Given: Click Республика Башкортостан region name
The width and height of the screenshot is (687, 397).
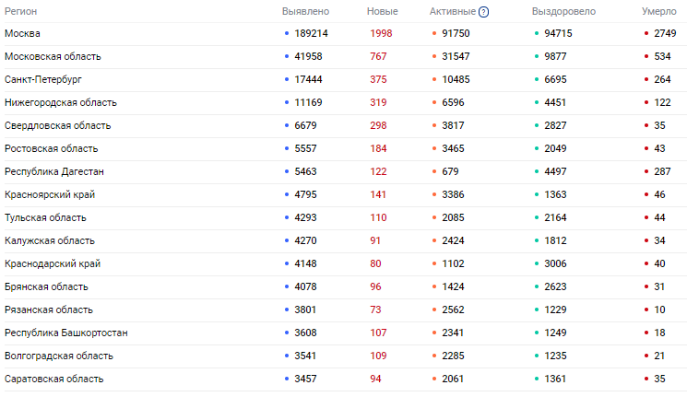Looking at the screenshot, I should point(66,333).
